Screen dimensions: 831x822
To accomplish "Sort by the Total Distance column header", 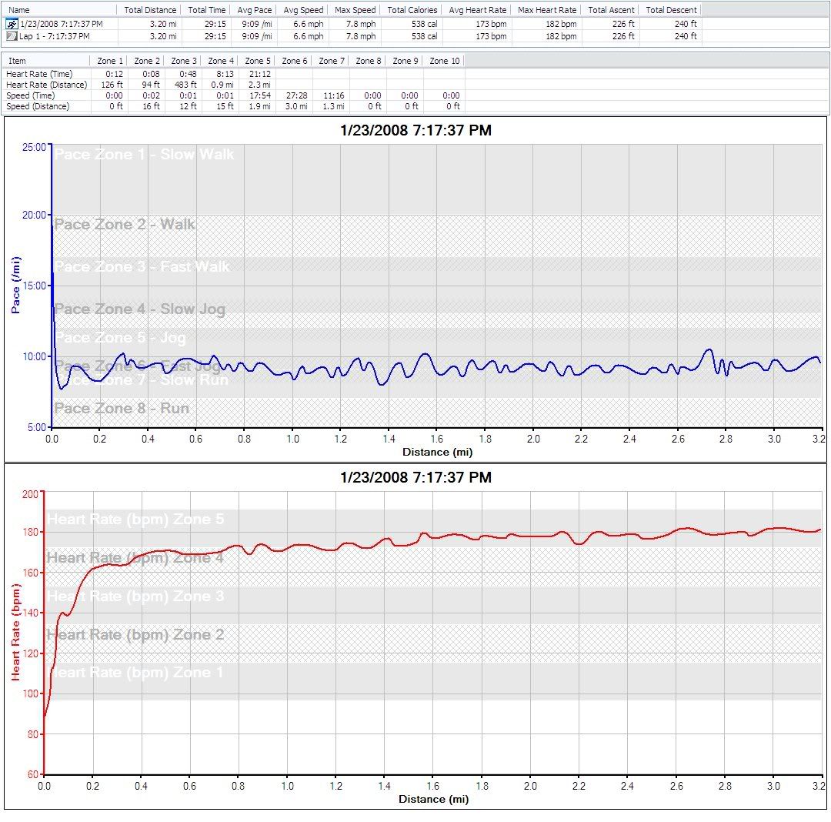I will pyautogui.click(x=150, y=10).
